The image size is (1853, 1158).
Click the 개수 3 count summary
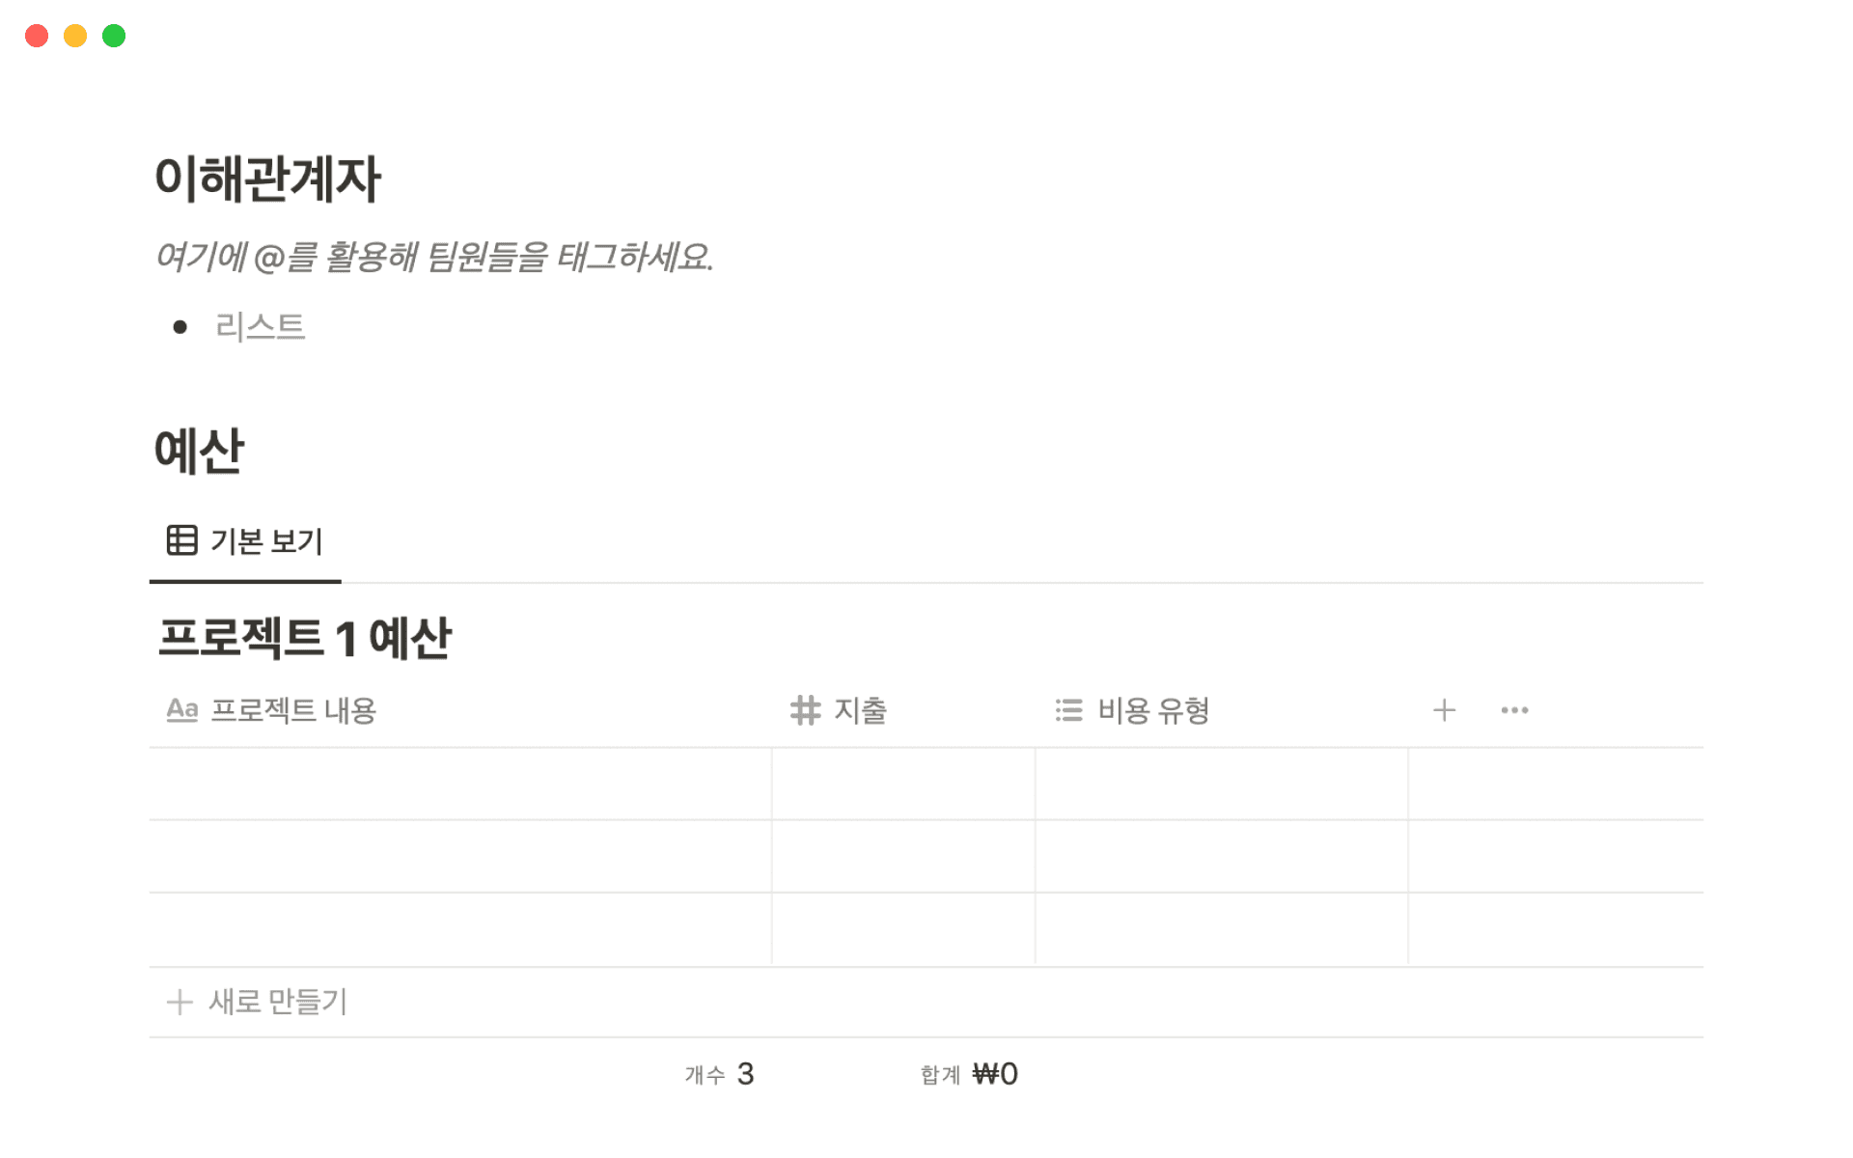pyautogui.click(x=720, y=1074)
